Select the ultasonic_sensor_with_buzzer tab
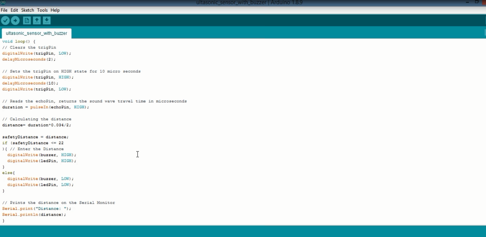This screenshot has height=237, width=486. [36, 34]
